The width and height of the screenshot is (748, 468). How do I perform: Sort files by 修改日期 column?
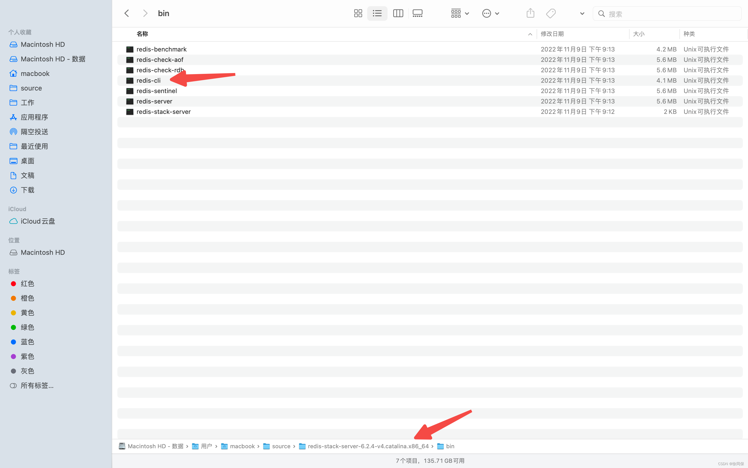click(x=552, y=34)
